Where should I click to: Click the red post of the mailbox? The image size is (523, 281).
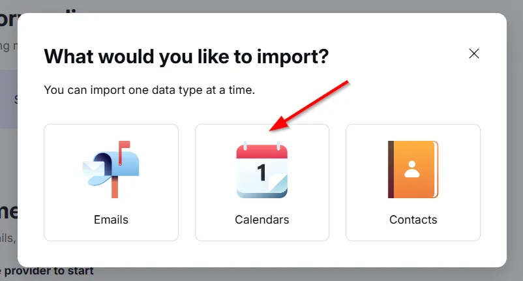coord(115,188)
